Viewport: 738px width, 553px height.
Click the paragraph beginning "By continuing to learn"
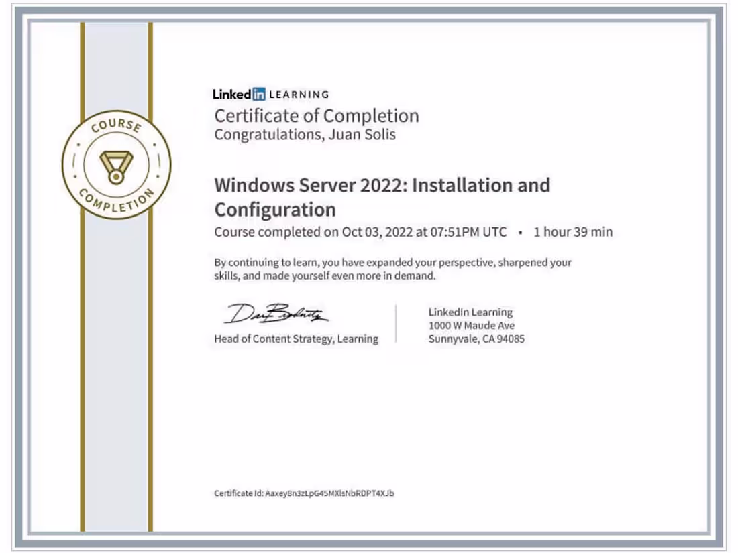392,269
